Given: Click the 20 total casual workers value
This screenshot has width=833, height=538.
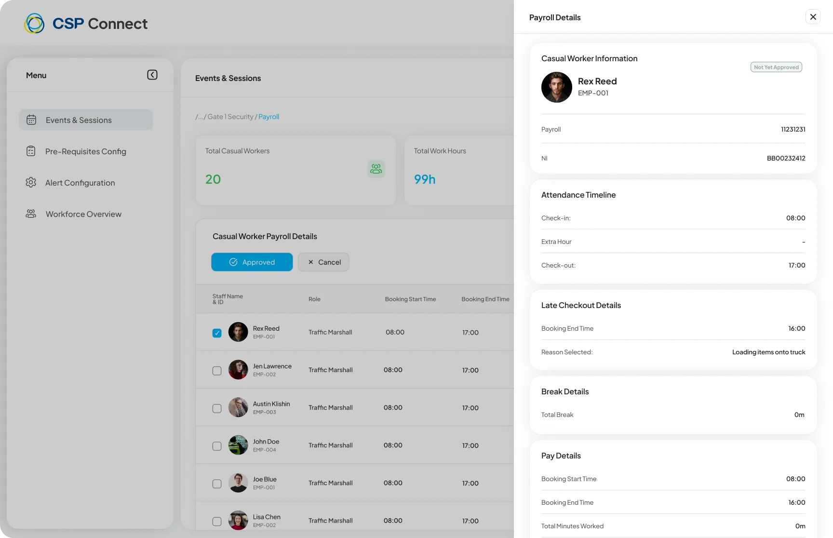Looking at the screenshot, I should tap(213, 179).
